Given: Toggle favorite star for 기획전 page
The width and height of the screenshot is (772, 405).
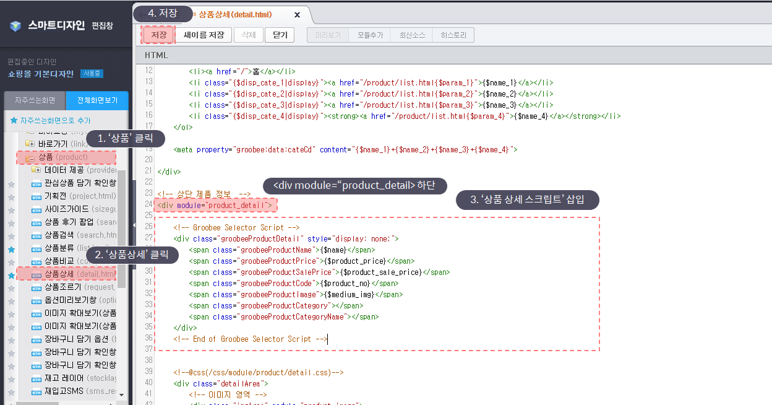Looking at the screenshot, I should point(11,196).
